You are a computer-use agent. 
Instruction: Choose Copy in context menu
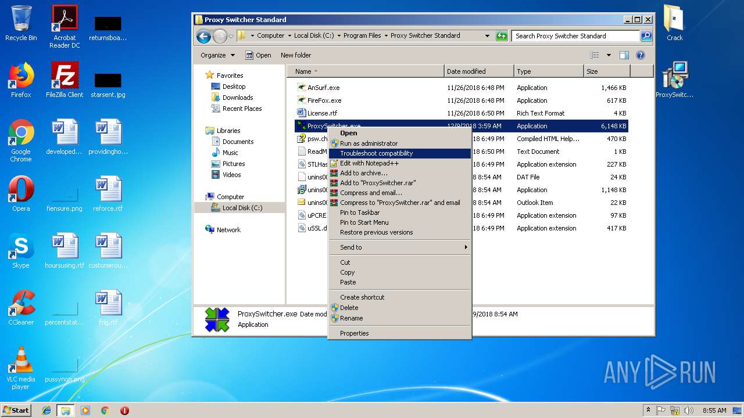click(399, 272)
